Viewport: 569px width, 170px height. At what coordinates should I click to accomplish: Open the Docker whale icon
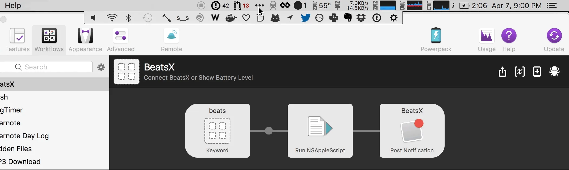pyautogui.click(x=231, y=18)
